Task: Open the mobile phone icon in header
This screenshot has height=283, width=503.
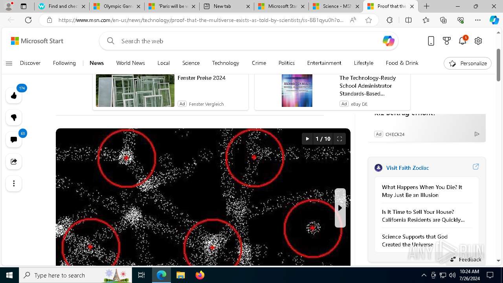Action: pyautogui.click(x=431, y=41)
